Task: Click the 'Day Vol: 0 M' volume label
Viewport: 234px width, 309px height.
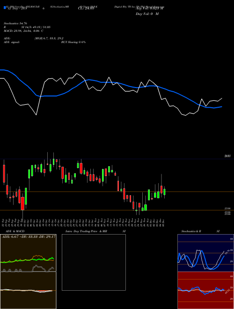Action: [x=147, y=14]
